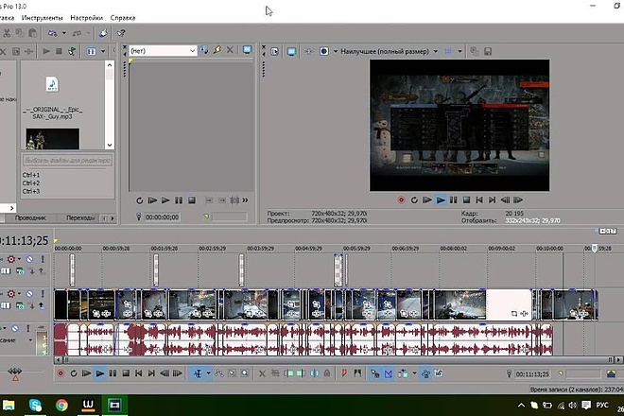Toggle Loop Playback in timeline transport

click(74, 373)
